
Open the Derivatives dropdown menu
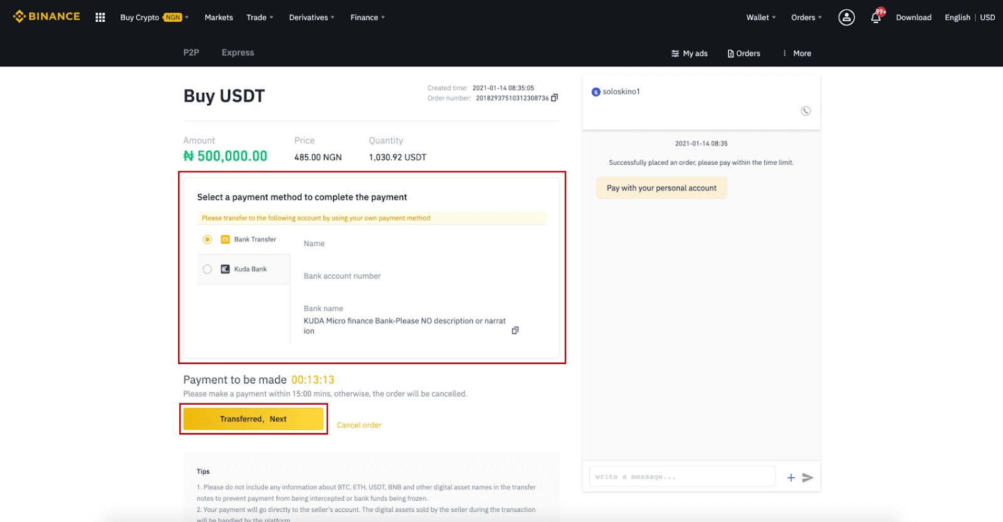[311, 18]
